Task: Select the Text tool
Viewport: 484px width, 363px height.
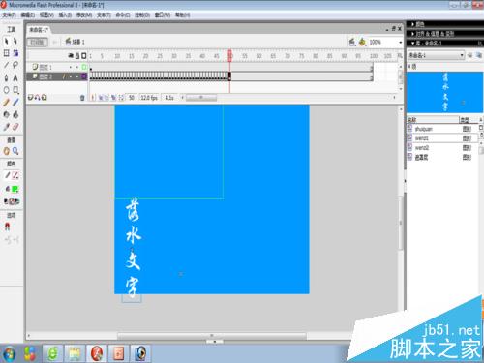Action: point(15,77)
